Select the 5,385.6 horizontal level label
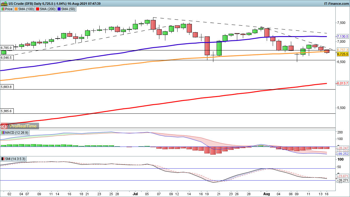350x197 pixels. (6, 111)
